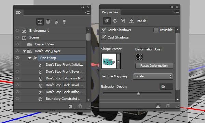The height and width of the screenshot is (123, 205).
Task: Filter by meshes in 3D panel
Action: [48, 22]
